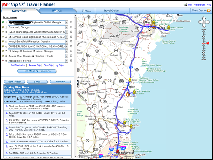Remove Hofwyl-Broadfield Plantation stop with X icon
Image resolution: width=213 pixels, height=160 pixels.
point(71,41)
